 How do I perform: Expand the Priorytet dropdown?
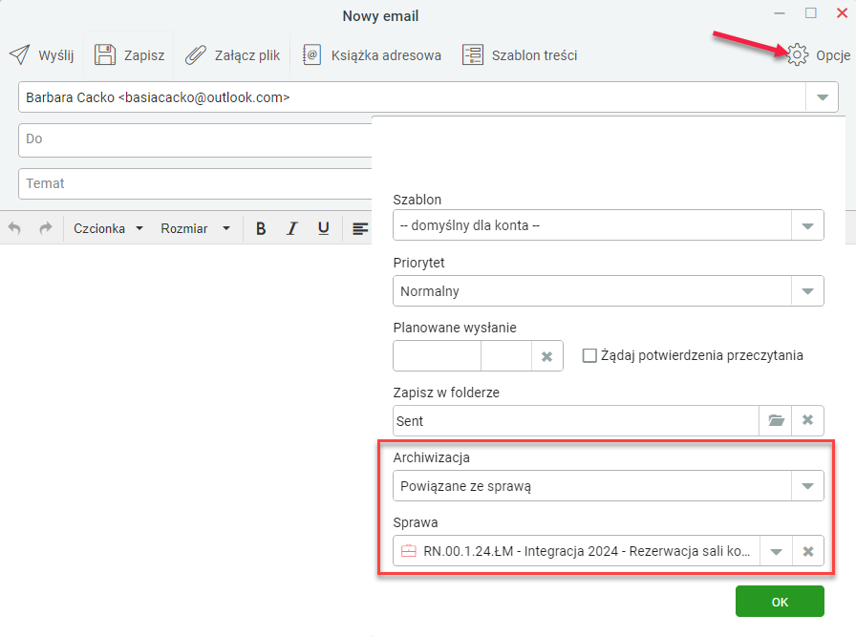[807, 291]
